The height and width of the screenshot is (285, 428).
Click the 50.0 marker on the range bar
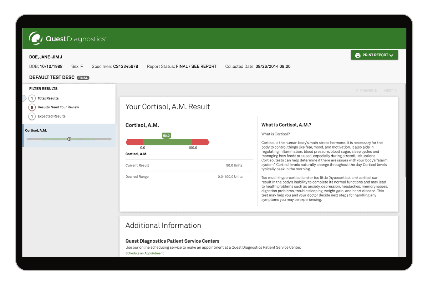(166, 136)
